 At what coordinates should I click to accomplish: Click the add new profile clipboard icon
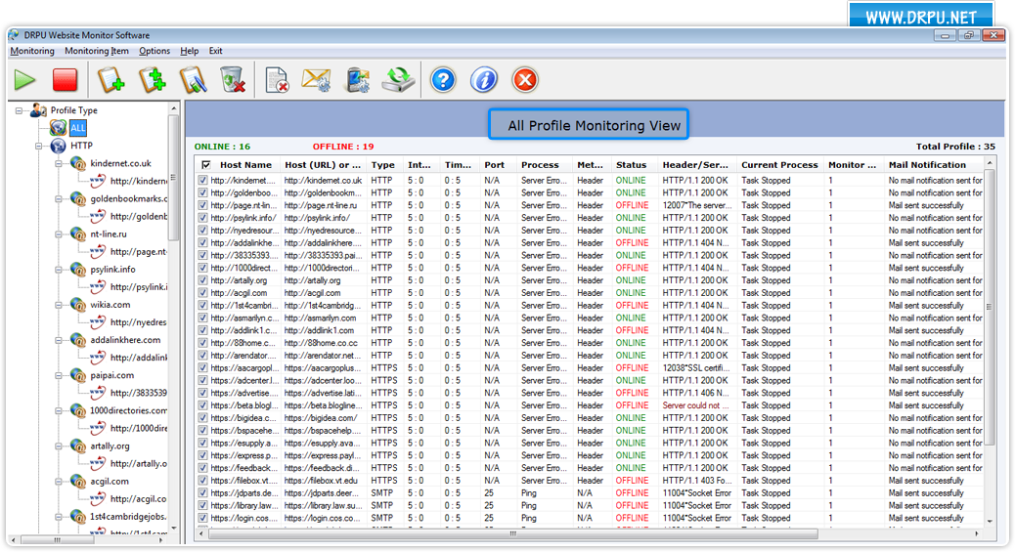[x=110, y=79]
